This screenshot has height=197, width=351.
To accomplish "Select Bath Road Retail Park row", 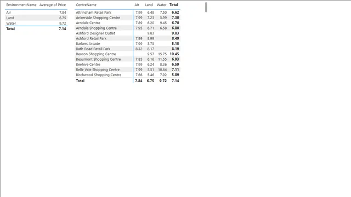I will coord(127,49).
